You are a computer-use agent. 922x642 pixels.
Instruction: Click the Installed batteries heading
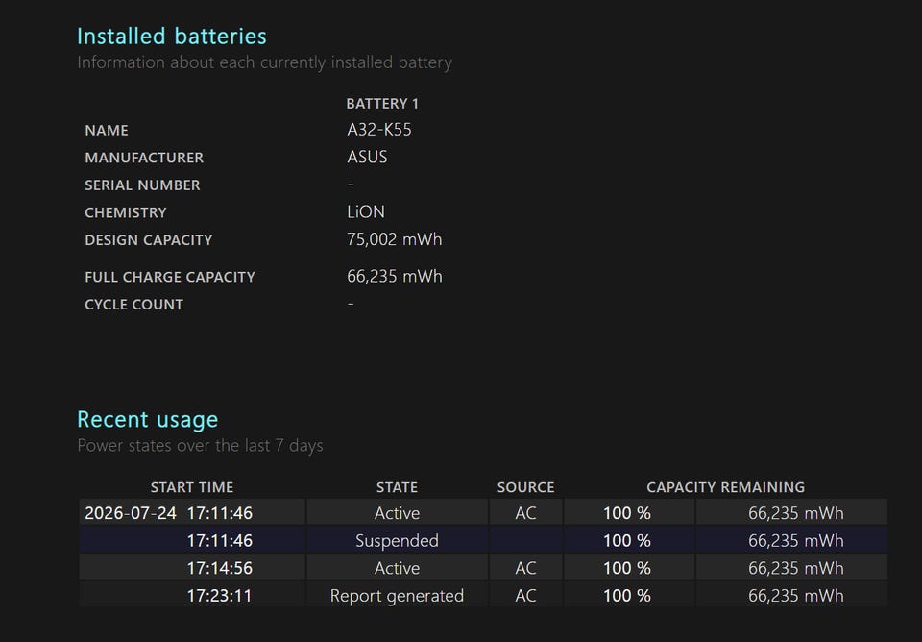tap(172, 37)
